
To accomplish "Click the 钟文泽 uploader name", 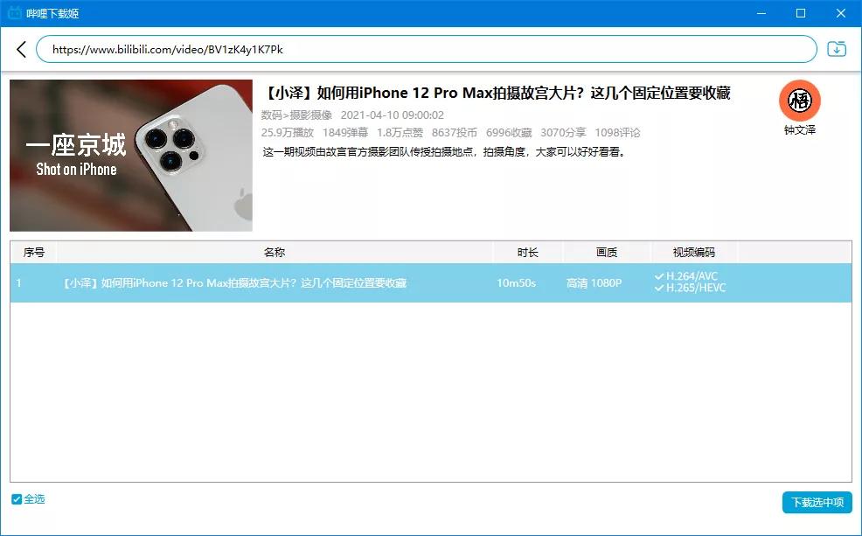I will [x=799, y=129].
